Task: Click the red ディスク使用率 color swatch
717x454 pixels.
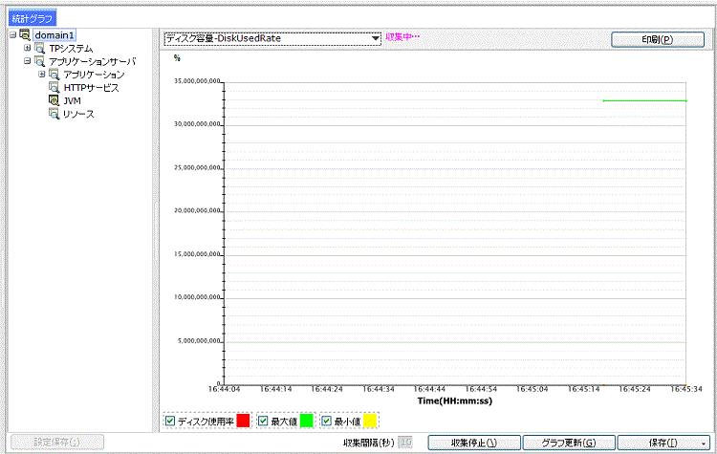Action: (242, 421)
